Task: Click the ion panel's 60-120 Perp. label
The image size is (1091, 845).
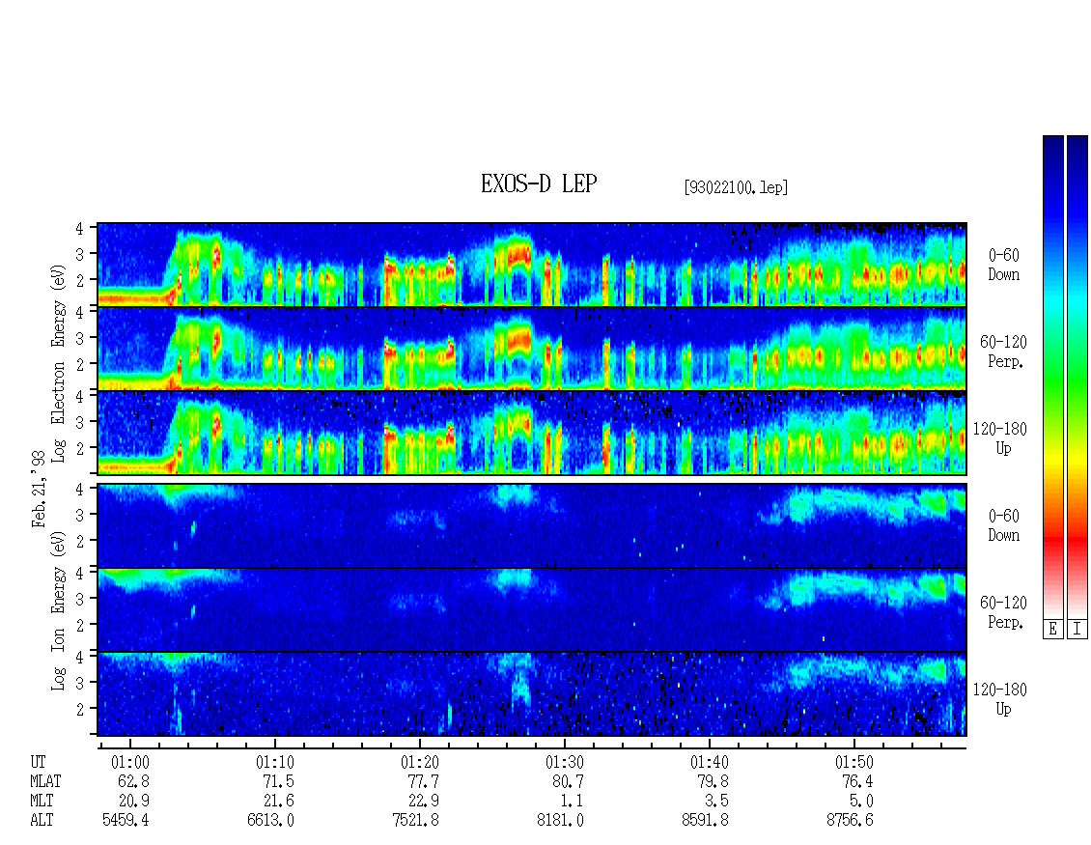Action: [x=1003, y=612]
